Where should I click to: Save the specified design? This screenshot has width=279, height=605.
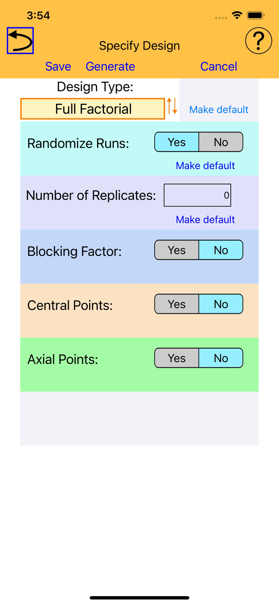pyautogui.click(x=58, y=67)
